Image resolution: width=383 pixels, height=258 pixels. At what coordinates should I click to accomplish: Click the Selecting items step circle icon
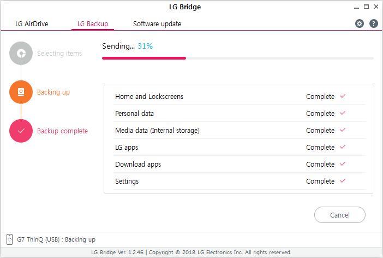[x=21, y=53]
